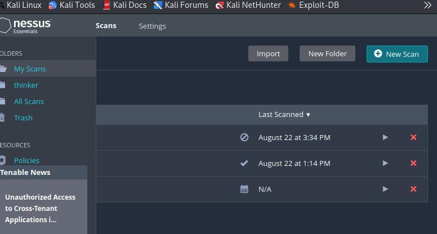Click the plus icon on New Scan
The height and width of the screenshot is (234, 437).
[378, 53]
